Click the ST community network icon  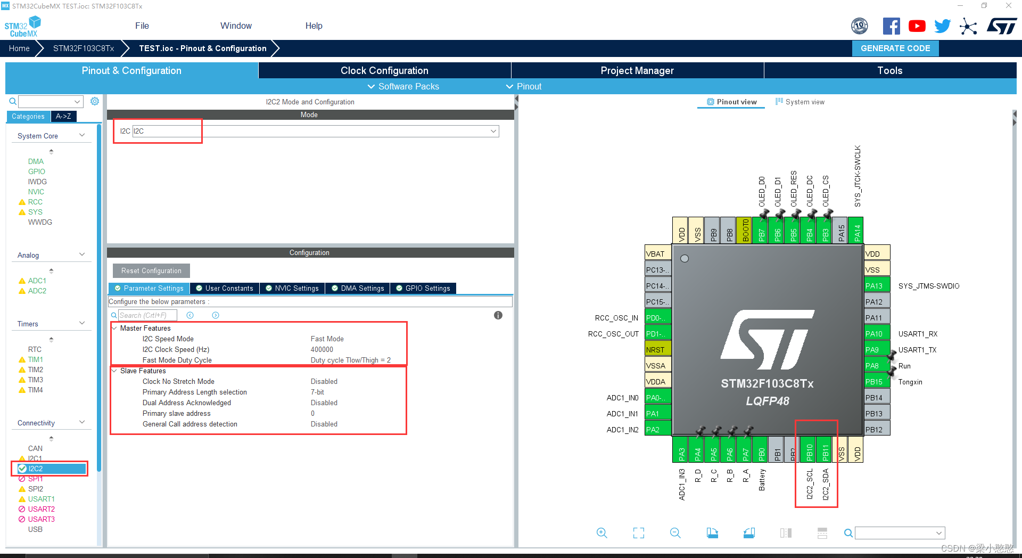click(x=968, y=26)
